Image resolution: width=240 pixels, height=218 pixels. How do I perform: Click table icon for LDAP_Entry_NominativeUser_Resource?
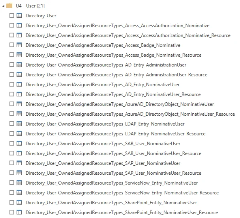click(x=19, y=134)
